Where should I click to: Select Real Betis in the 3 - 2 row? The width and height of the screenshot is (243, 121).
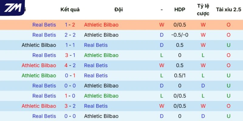pyautogui.click(x=96, y=106)
